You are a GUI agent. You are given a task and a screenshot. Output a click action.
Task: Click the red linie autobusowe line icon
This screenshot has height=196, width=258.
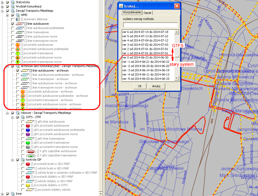[20, 24]
